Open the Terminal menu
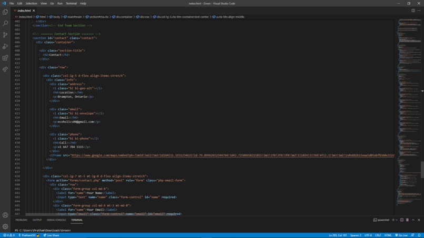The width and height of the screenshot is (424, 238). (71, 3)
